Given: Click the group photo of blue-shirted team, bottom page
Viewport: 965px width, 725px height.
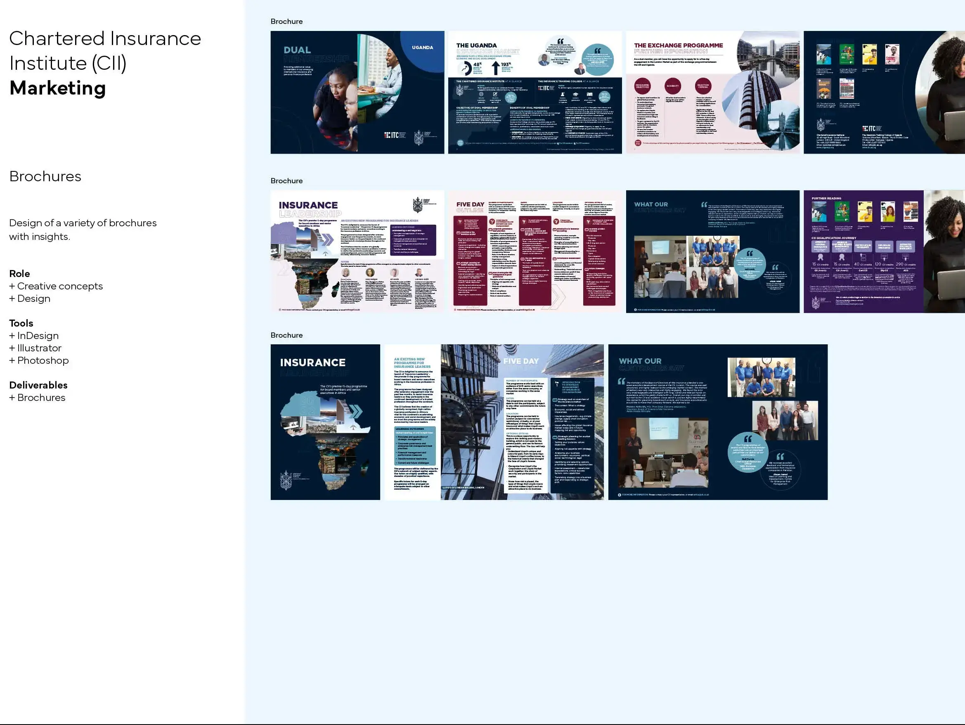Looking at the screenshot, I should 761,377.
